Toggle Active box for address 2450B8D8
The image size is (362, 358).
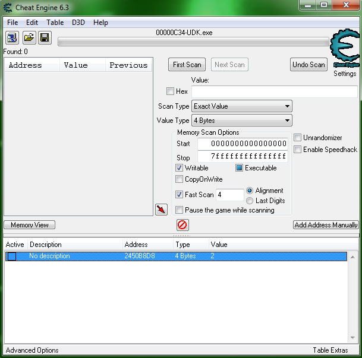click(12, 256)
